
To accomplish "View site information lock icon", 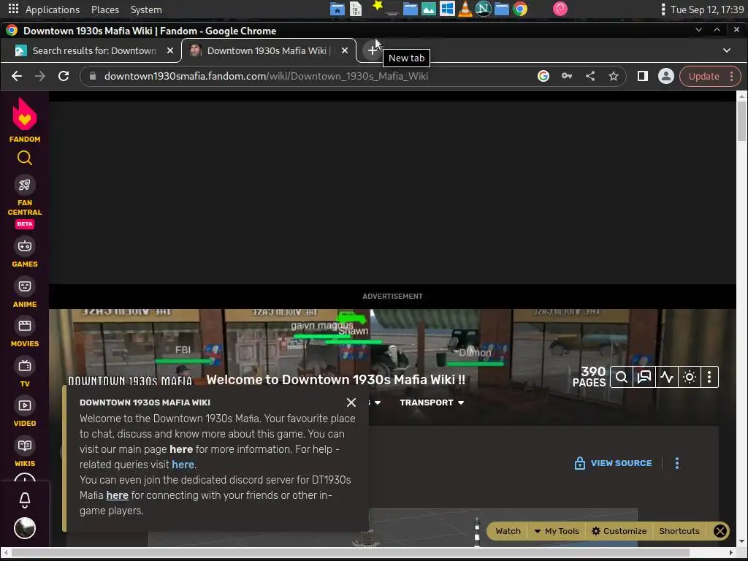I will click(93, 76).
